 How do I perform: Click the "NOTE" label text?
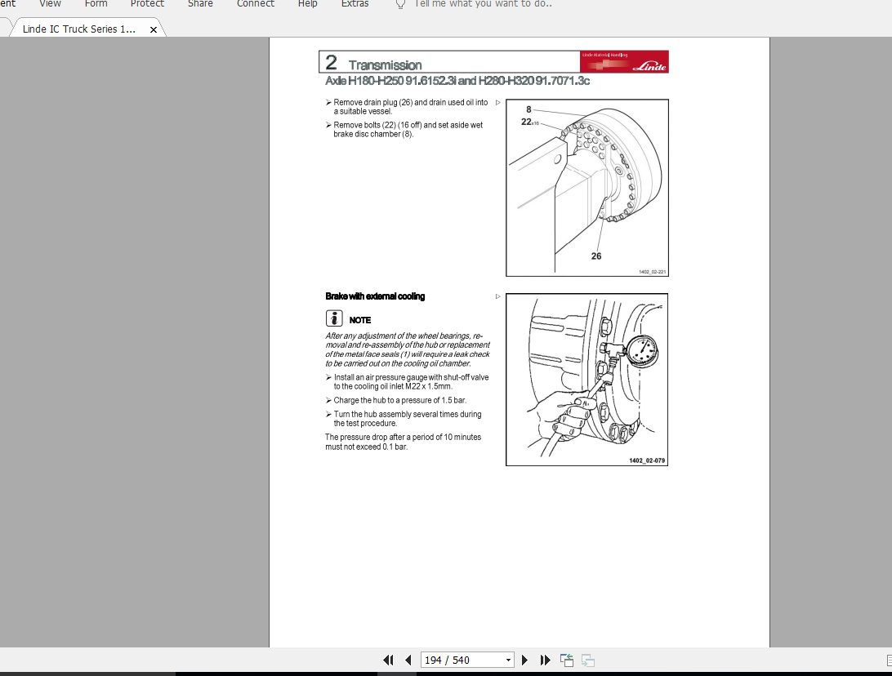click(360, 320)
